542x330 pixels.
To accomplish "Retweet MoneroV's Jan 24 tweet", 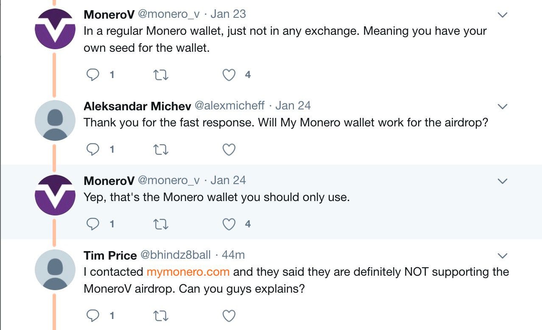I will [x=161, y=224].
